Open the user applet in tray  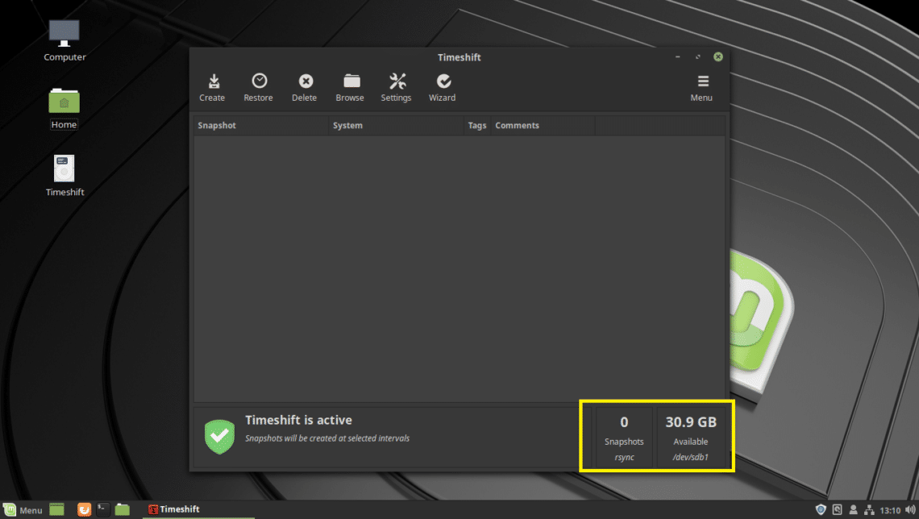(x=854, y=509)
